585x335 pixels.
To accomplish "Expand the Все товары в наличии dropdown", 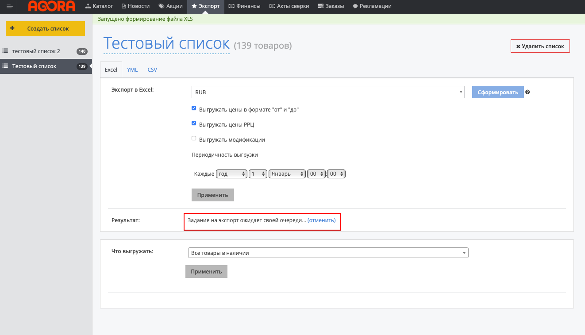I will [x=328, y=253].
